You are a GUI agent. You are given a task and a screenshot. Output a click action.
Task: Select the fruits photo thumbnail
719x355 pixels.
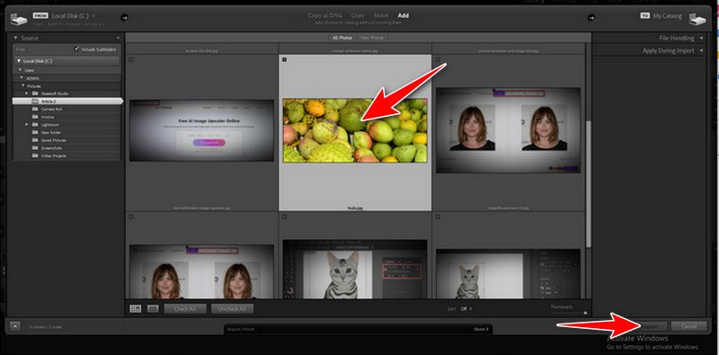pos(355,130)
